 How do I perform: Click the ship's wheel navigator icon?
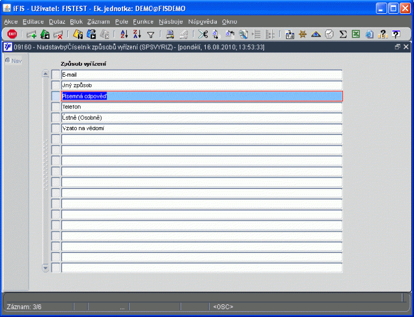click(x=303, y=34)
